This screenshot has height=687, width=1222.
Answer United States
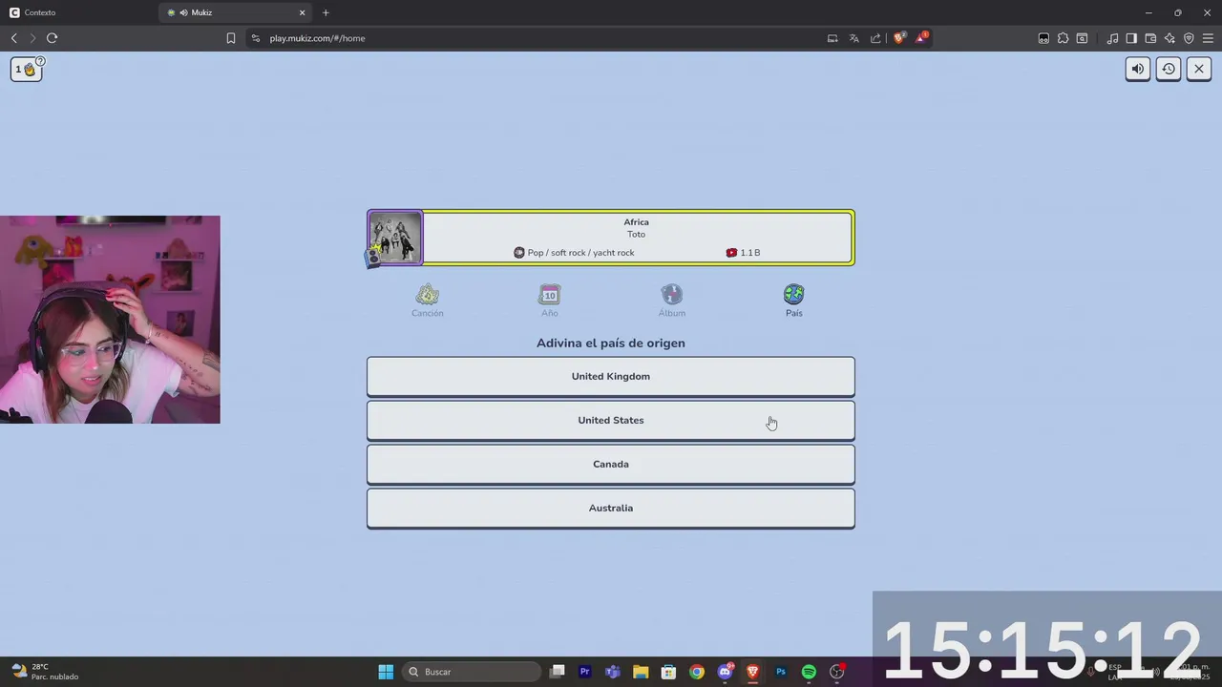point(611,421)
